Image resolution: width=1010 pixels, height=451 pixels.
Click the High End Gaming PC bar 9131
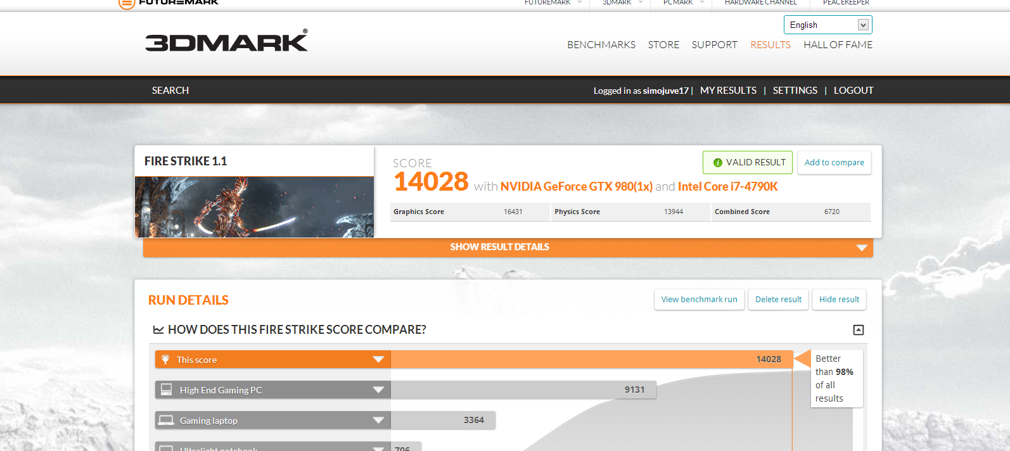pos(523,390)
